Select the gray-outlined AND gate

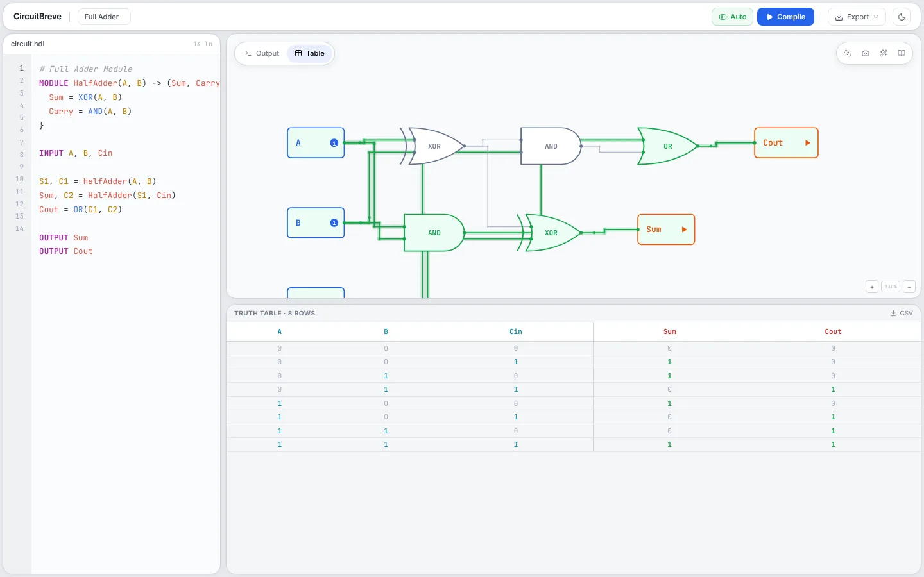click(x=551, y=146)
